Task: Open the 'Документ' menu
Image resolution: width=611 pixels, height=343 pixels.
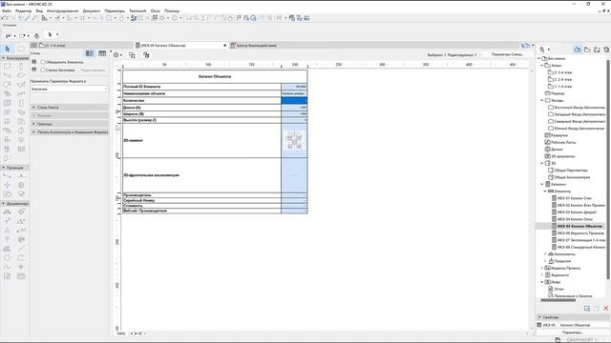Action: coord(92,10)
